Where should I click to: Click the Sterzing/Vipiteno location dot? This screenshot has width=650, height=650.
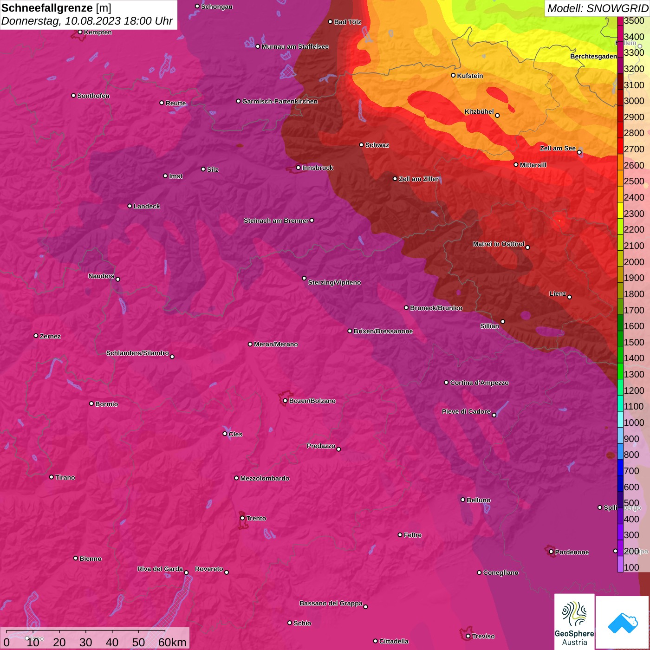pos(304,278)
